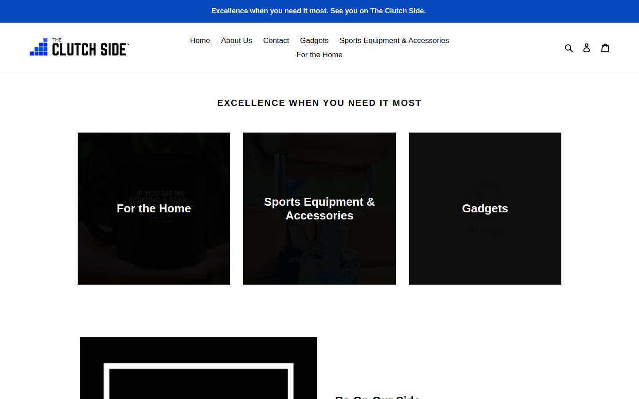639x399 pixels.
Task: Open the Sports Equipment & Accessories collection tile
Action: click(319, 208)
